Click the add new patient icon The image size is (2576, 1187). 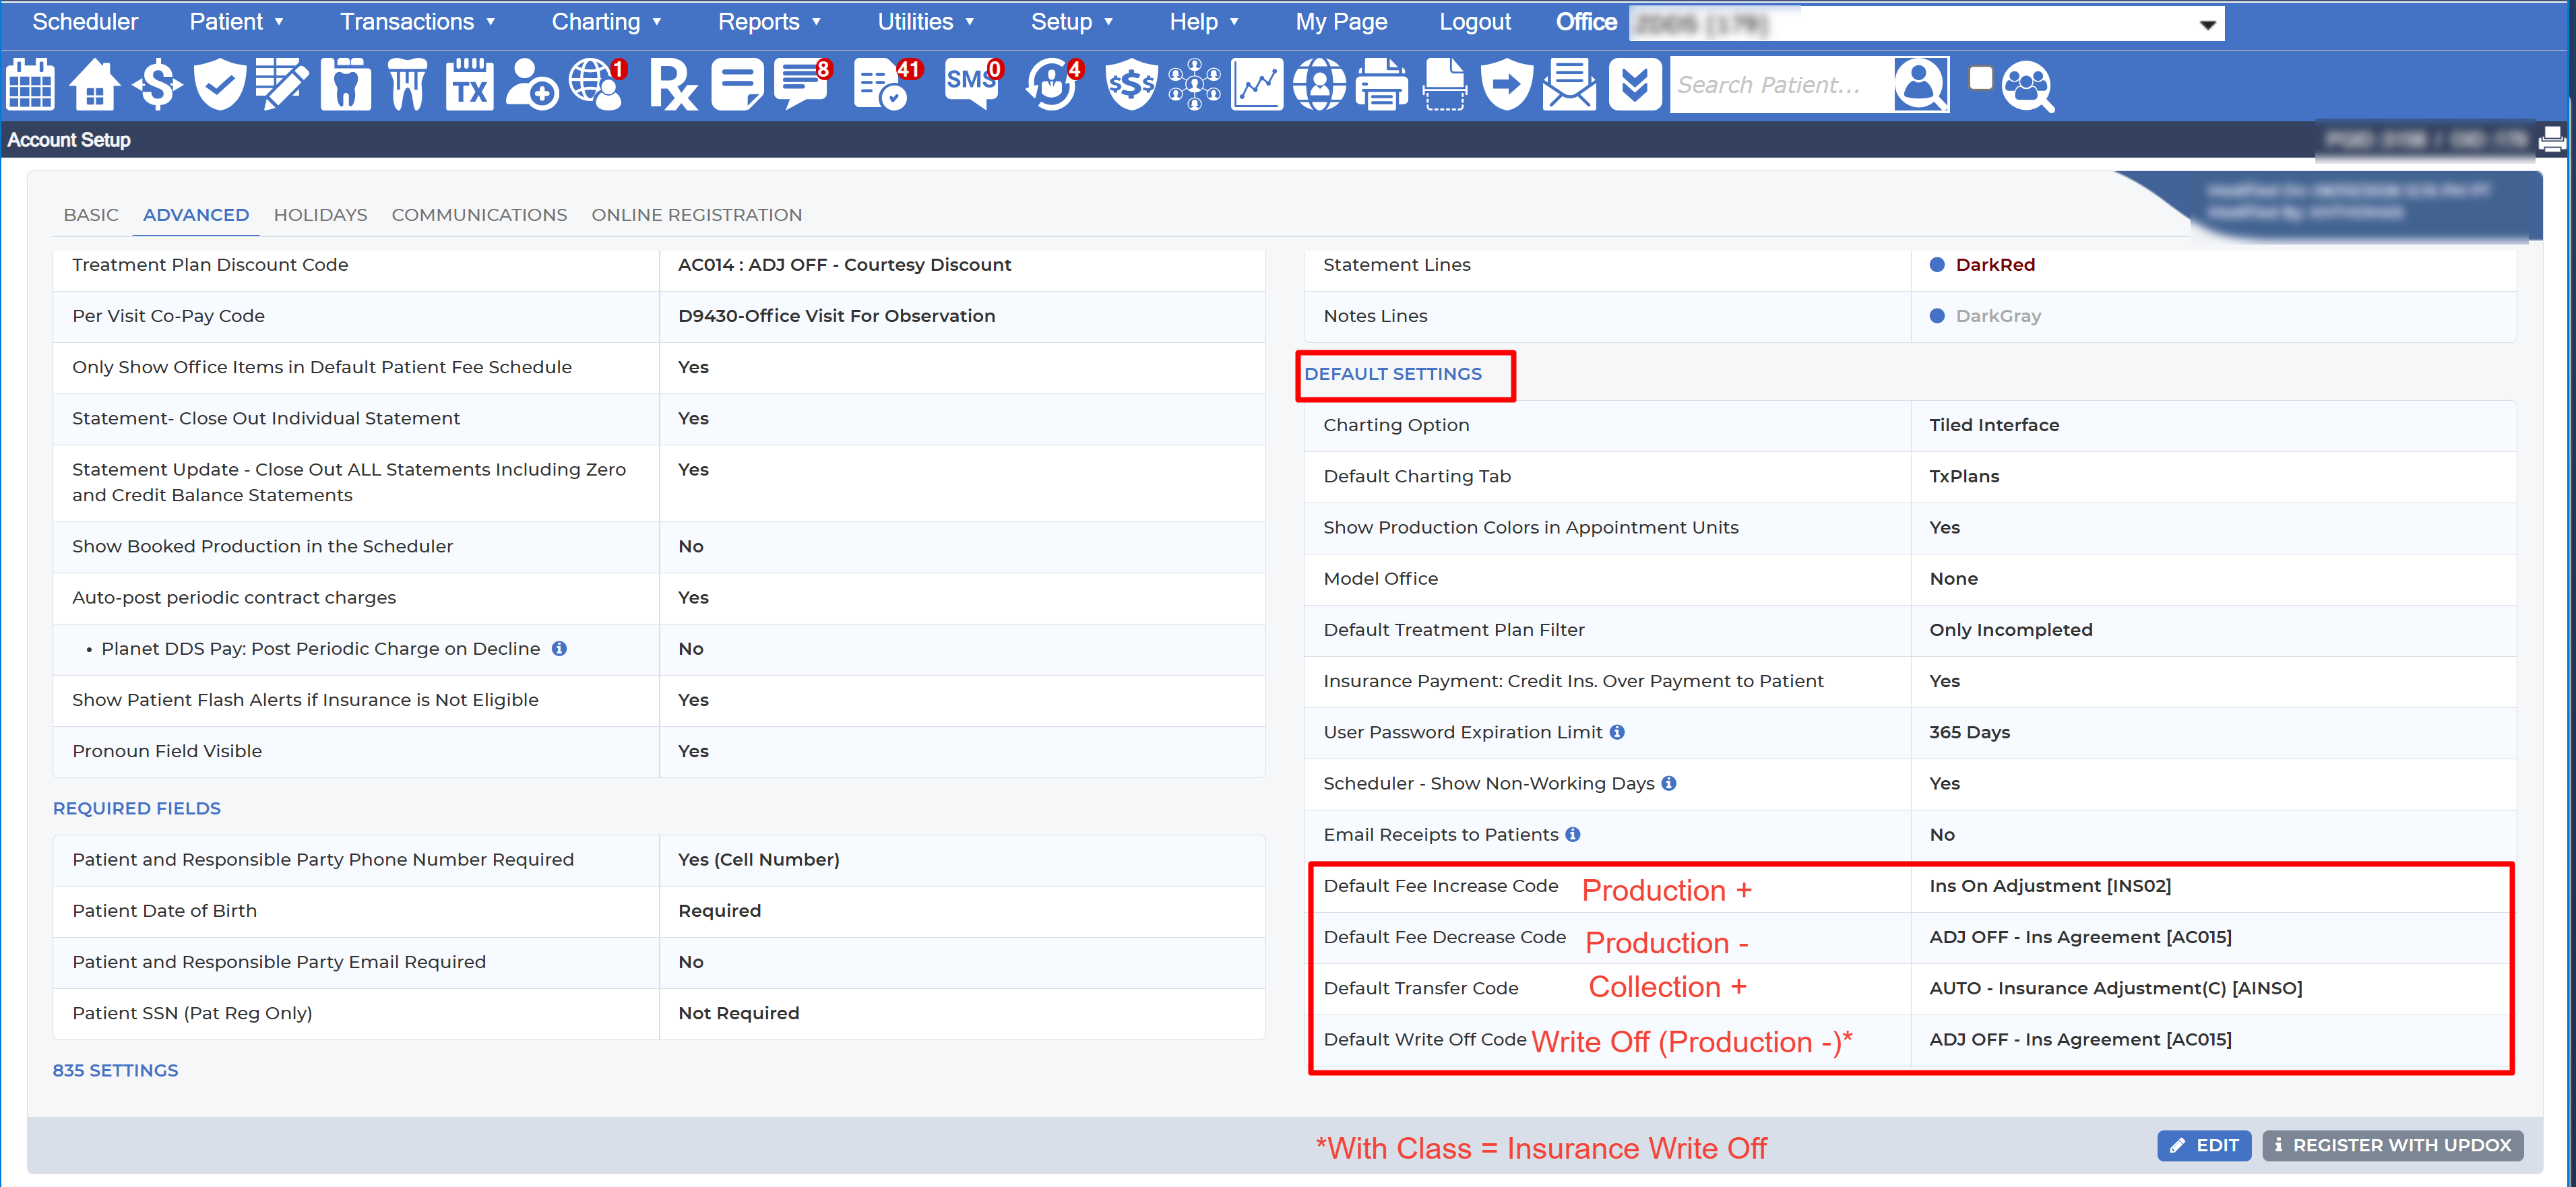pos(531,85)
